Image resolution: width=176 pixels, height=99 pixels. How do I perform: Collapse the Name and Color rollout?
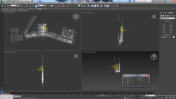(167, 35)
